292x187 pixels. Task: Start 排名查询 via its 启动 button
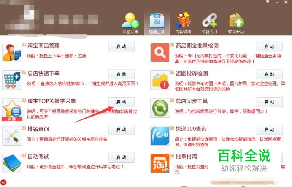pos(122,130)
